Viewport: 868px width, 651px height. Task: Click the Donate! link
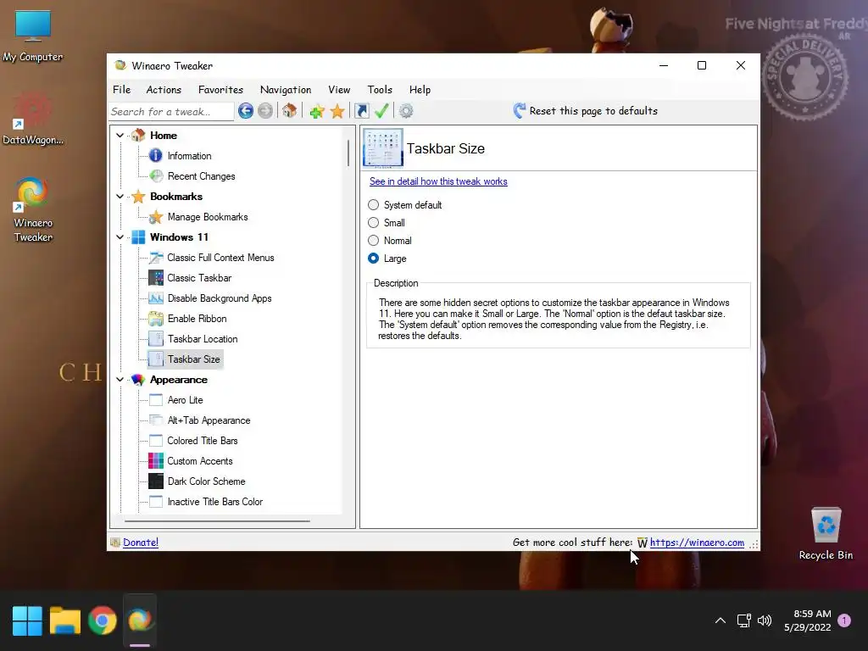tap(141, 542)
